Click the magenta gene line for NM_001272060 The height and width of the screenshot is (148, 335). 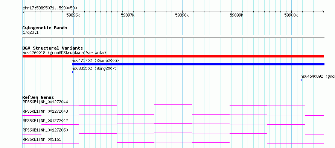pyautogui.click(x=173, y=133)
